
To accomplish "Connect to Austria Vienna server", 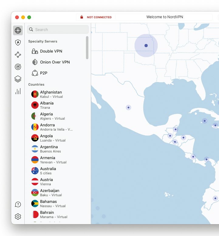I will tap(58, 182).
